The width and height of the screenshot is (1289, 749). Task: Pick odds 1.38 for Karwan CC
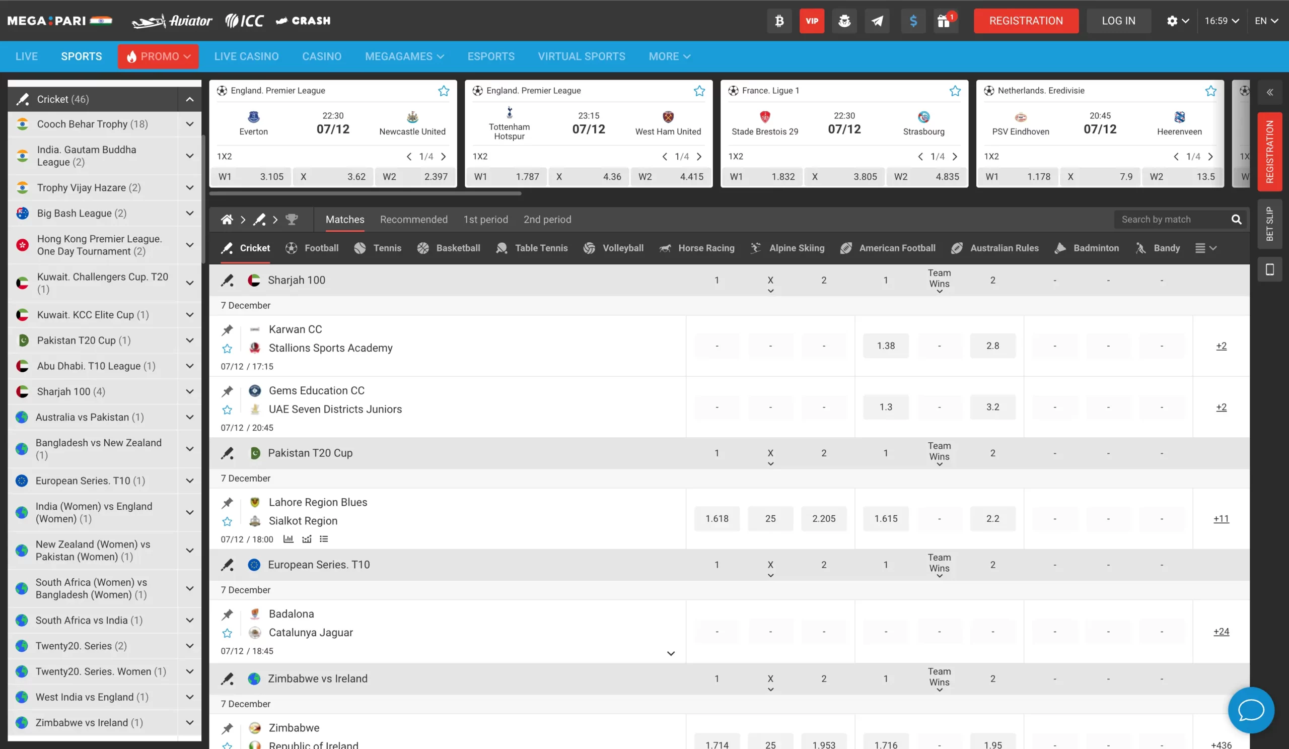pos(886,346)
